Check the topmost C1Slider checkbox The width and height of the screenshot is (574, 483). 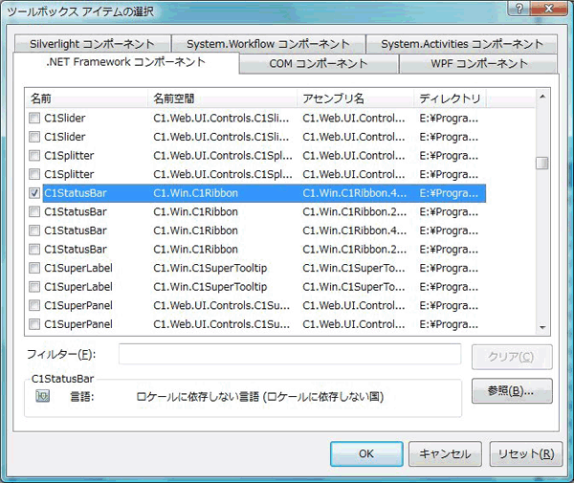(34, 118)
